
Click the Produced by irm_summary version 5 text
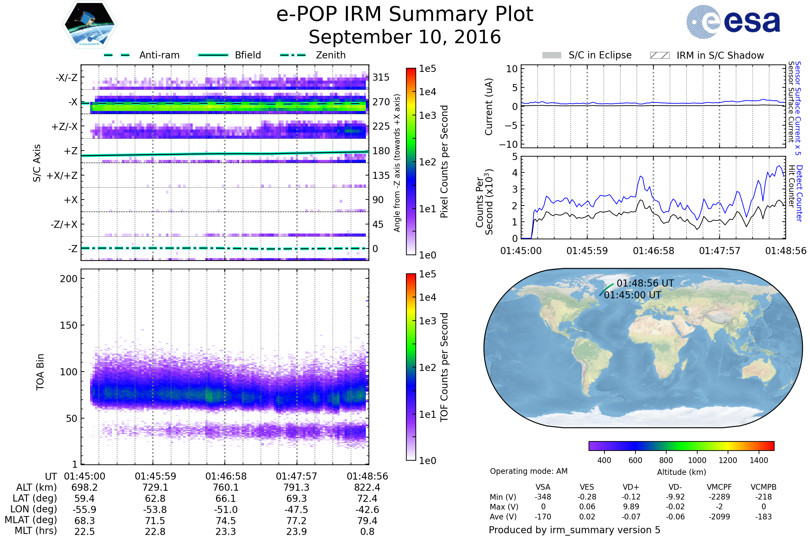tap(574, 530)
